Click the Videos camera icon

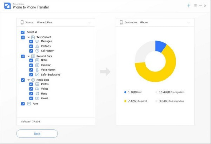click(37, 89)
